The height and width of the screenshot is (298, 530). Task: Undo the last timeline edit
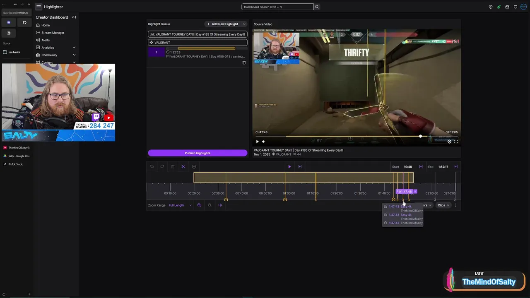click(x=152, y=167)
